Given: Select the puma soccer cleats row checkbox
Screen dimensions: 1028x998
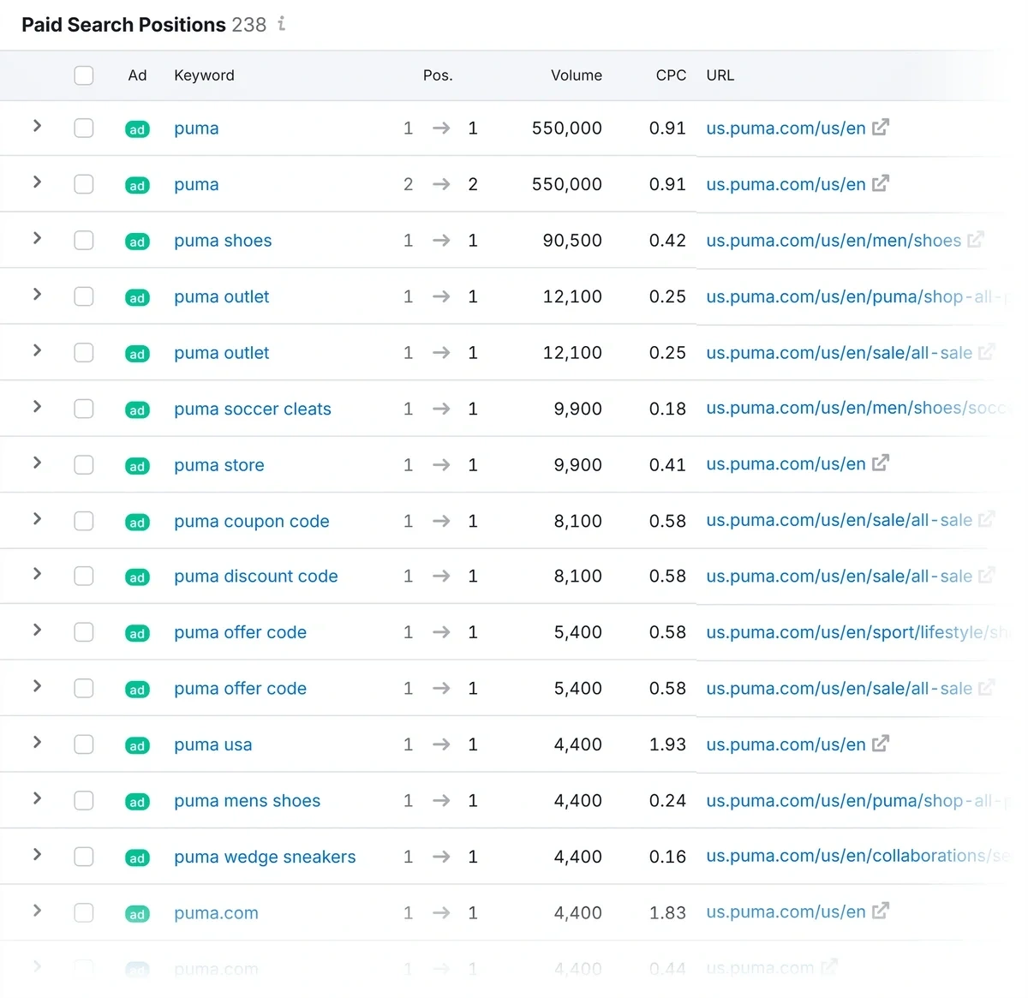Looking at the screenshot, I should 84,409.
